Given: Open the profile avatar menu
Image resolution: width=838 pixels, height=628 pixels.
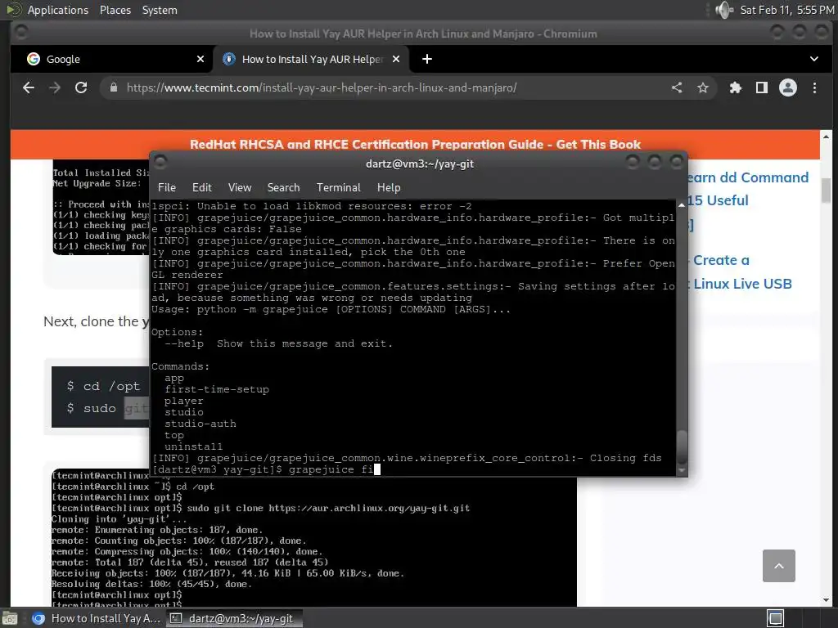Looking at the screenshot, I should [x=788, y=87].
